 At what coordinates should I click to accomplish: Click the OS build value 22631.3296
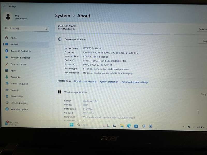88,113
